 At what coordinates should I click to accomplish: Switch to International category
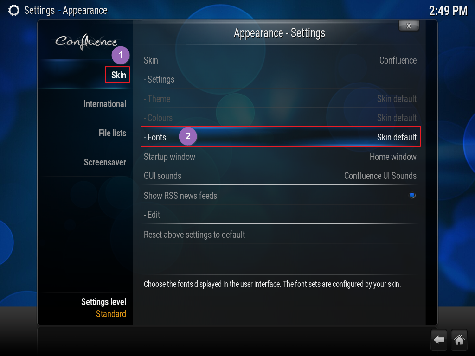pyautogui.click(x=105, y=104)
